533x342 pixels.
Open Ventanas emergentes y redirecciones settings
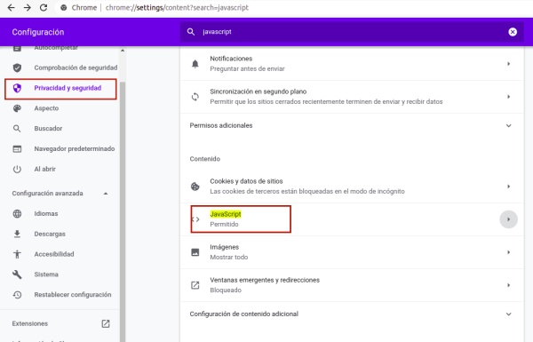(x=352, y=285)
